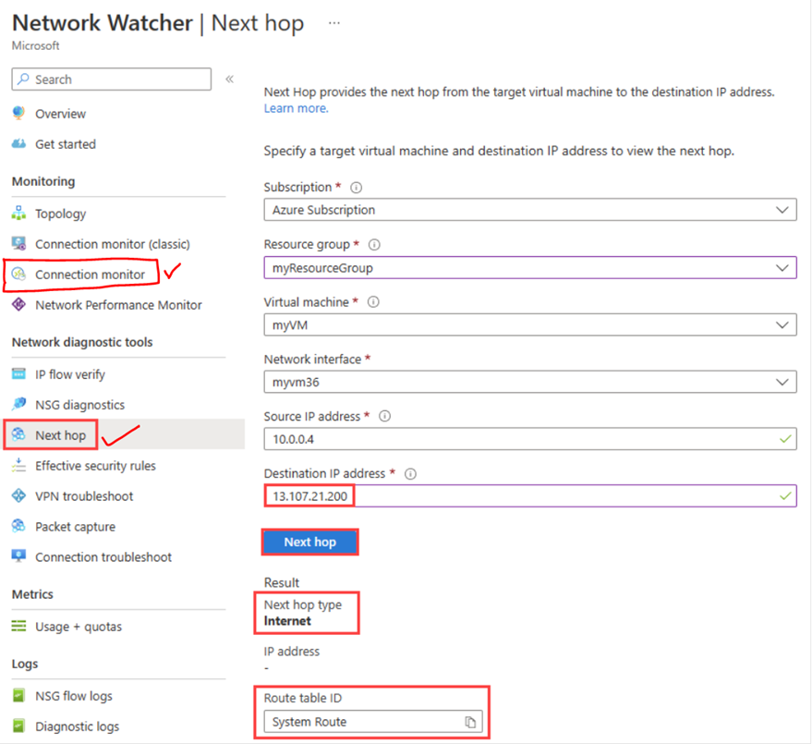Click the Connection monitor icon
The width and height of the screenshot is (812, 744).
coord(18,274)
